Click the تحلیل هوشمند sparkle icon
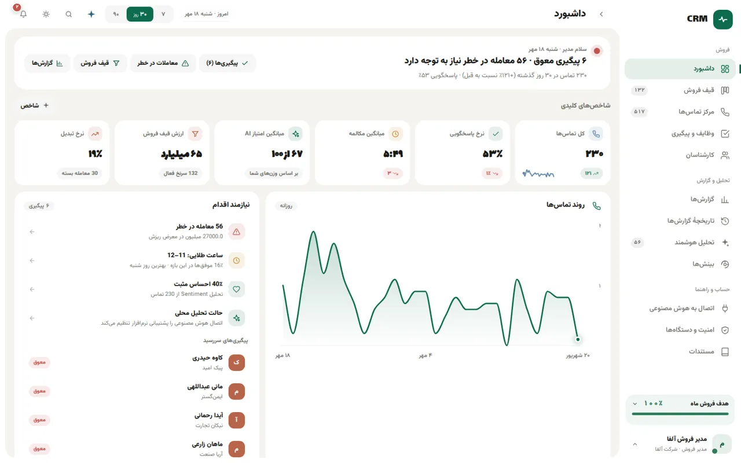The height and width of the screenshot is (463, 741). 725,242
